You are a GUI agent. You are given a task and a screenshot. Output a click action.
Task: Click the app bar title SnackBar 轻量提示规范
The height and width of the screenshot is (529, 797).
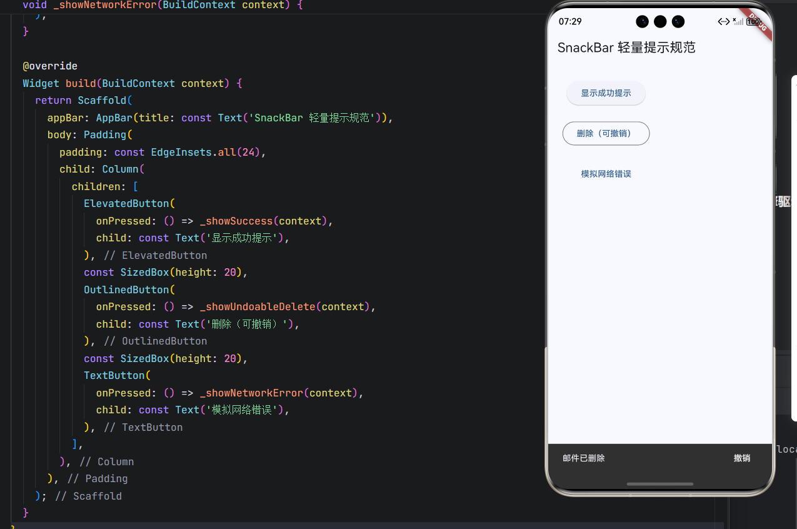coord(626,48)
